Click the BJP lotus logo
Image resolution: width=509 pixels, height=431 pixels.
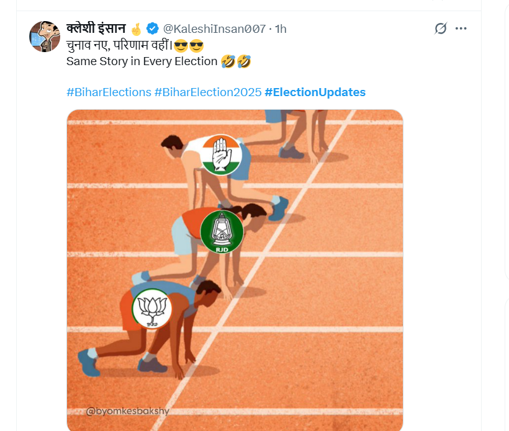(x=152, y=308)
